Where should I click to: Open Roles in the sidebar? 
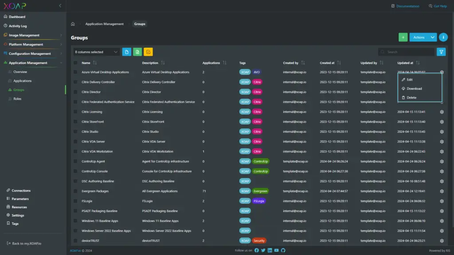tap(17, 99)
